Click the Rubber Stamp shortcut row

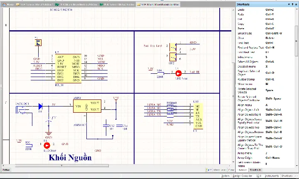265,79
